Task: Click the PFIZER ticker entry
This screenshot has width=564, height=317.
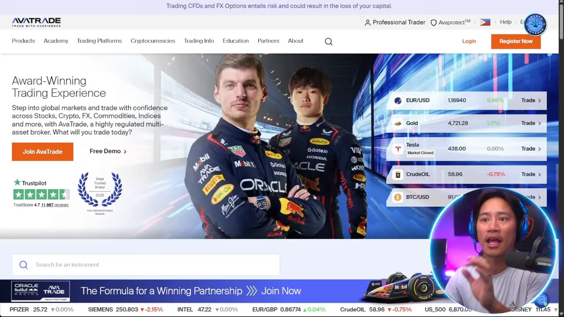Action: 41,310
